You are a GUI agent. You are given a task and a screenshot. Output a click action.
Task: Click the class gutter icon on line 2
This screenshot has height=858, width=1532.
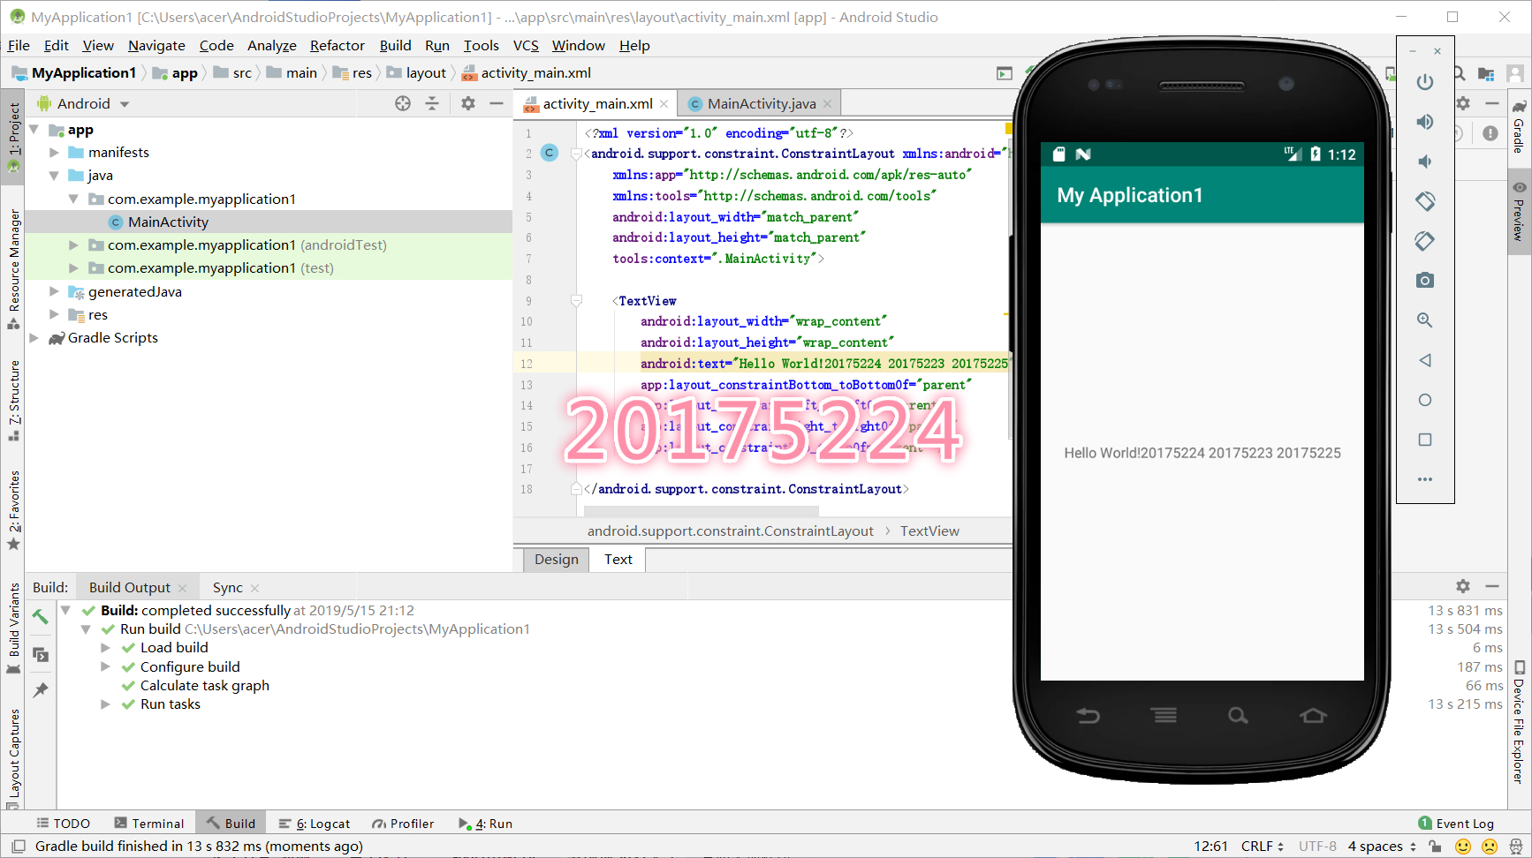point(550,153)
